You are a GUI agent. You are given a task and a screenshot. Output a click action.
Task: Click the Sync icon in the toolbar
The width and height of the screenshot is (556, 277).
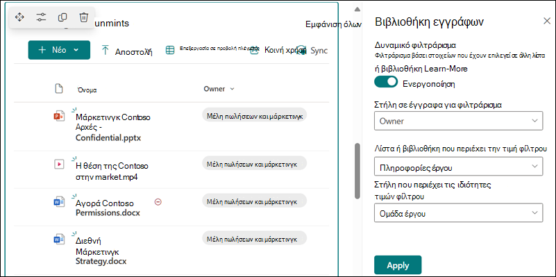[x=301, y=50]
